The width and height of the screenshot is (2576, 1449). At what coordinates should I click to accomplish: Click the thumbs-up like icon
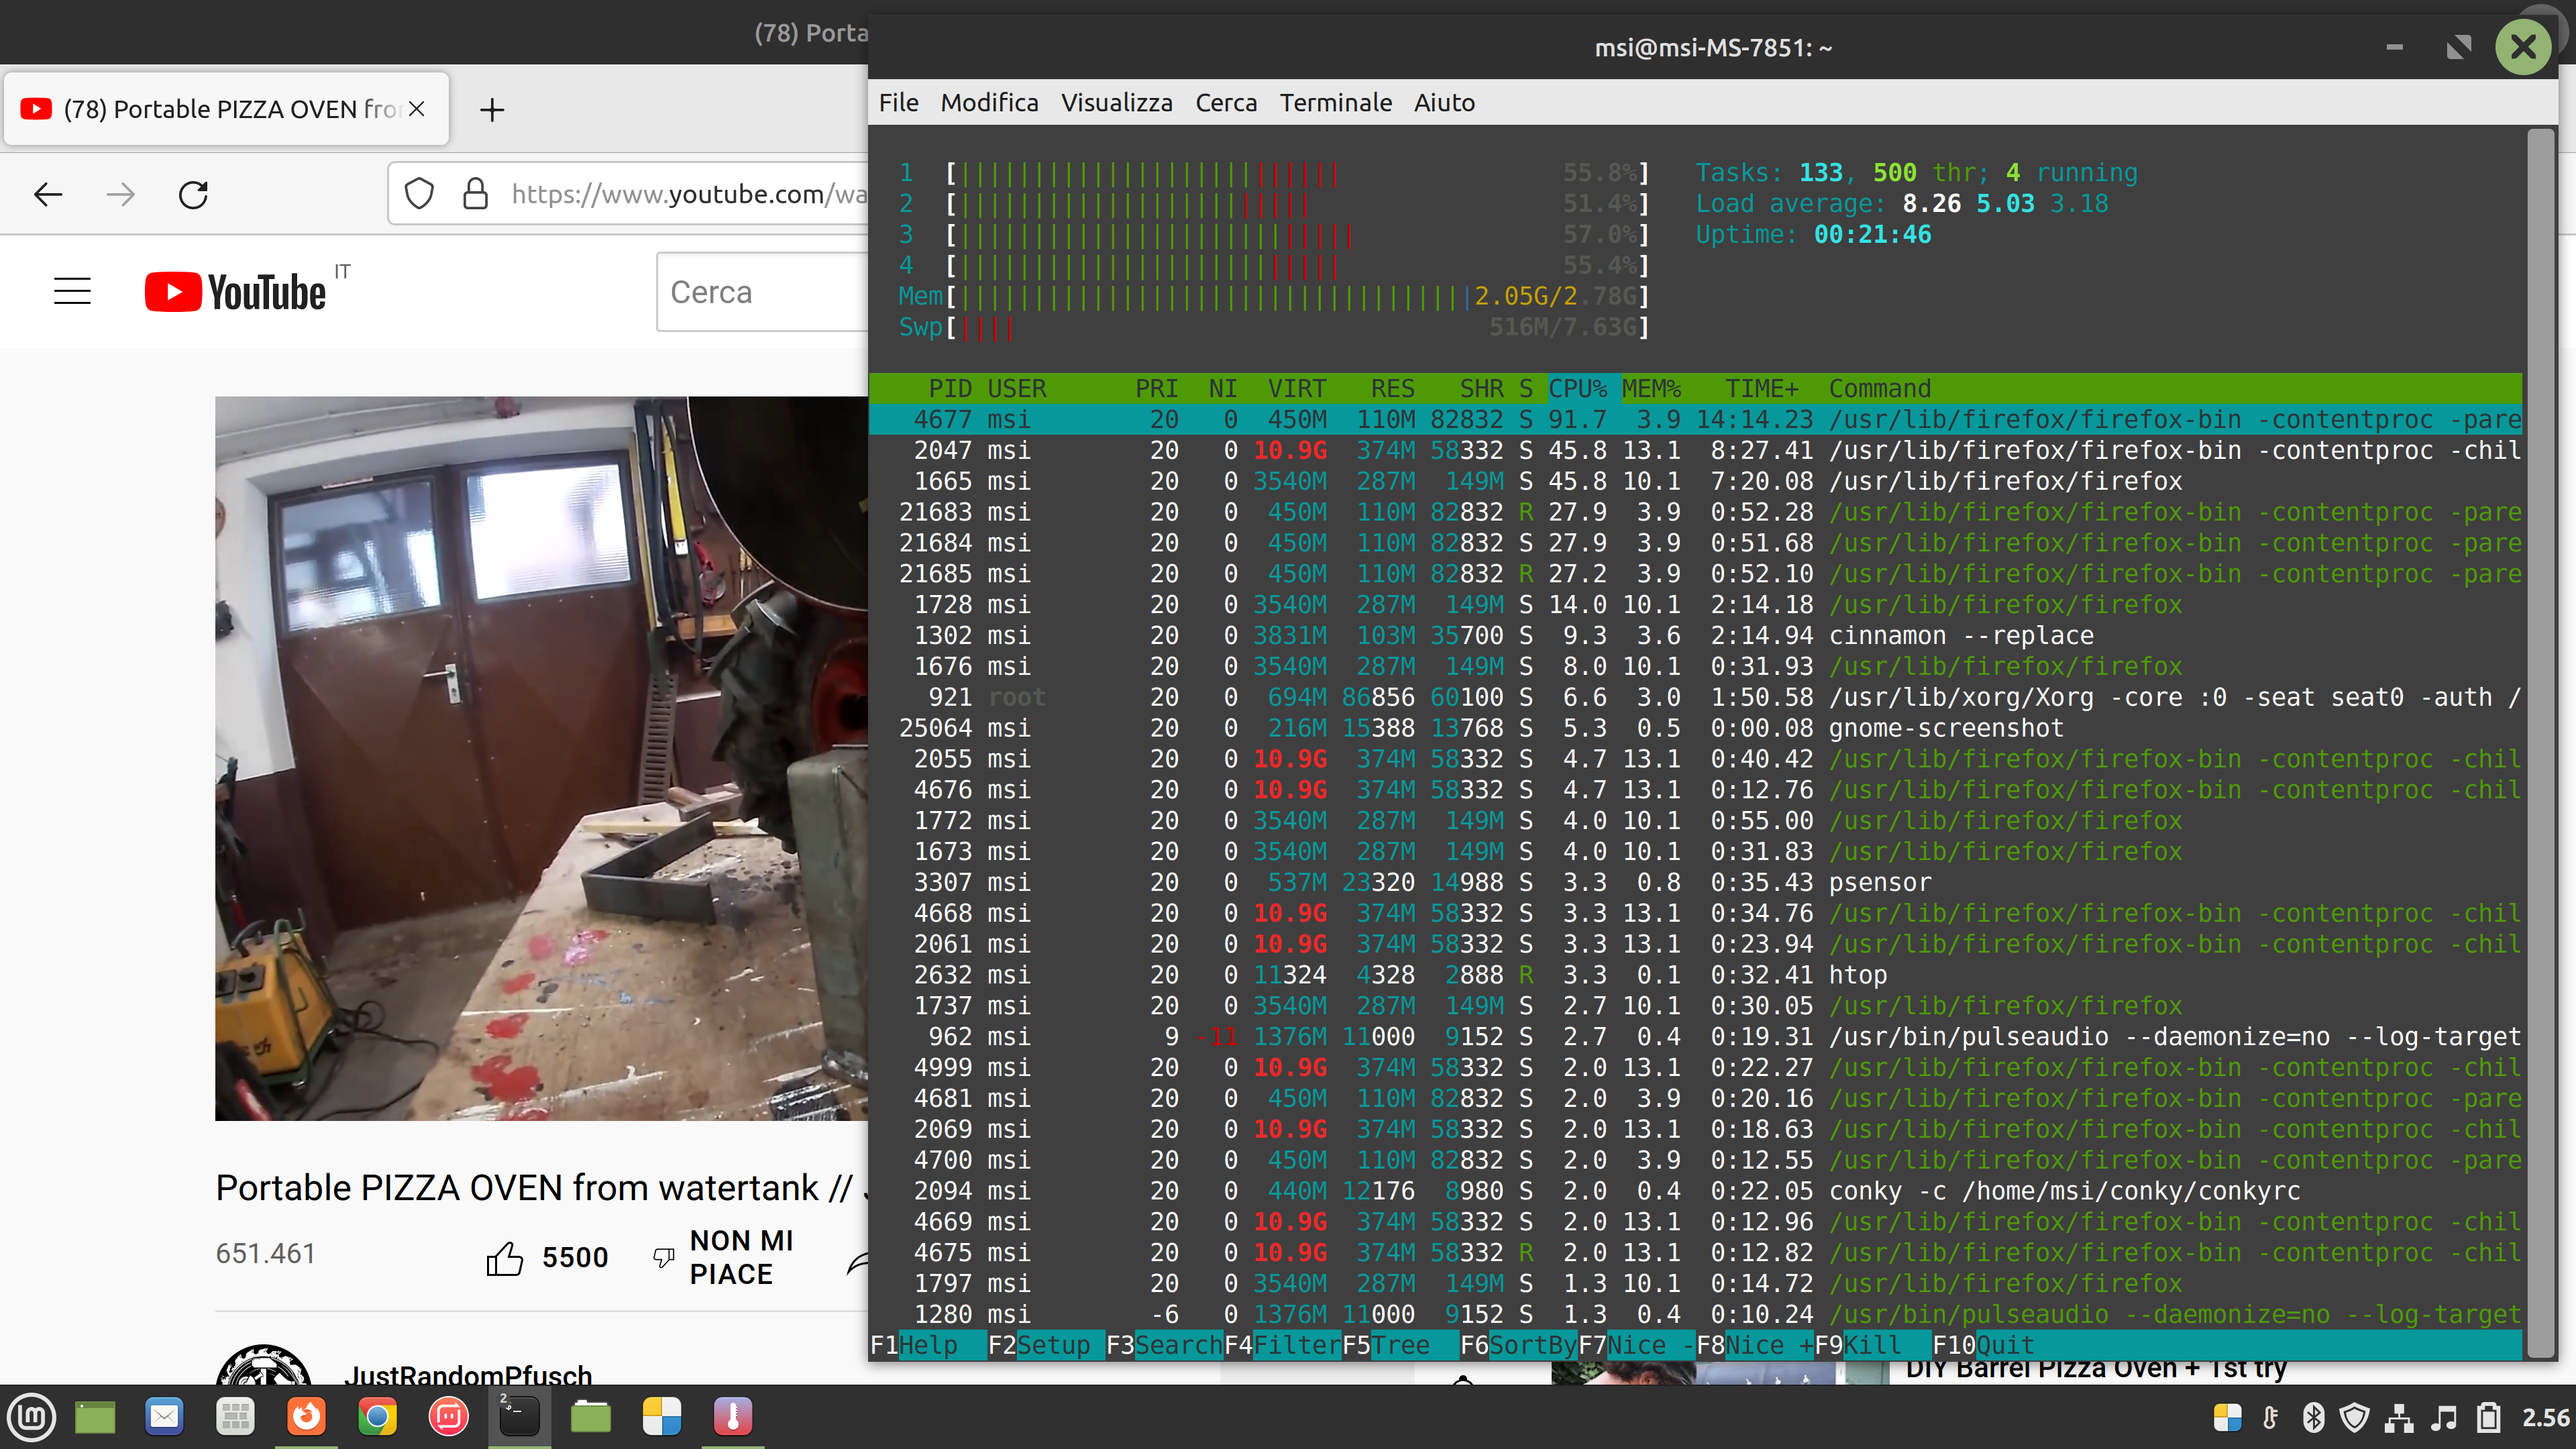(504, 1257)
